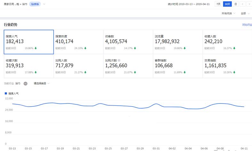The image size is (252, 151).
Task: Click the 对比行业 link
Action: coord(247,25)
